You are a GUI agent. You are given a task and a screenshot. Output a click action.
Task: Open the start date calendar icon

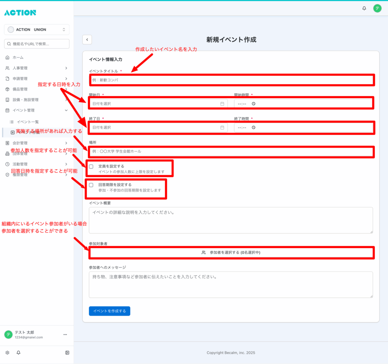coord(222,103)
